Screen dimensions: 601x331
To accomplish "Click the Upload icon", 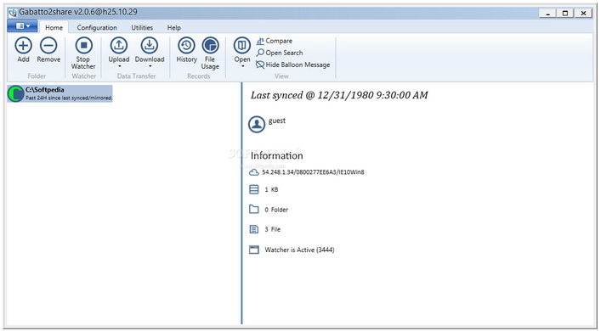I will coord(119,46).
